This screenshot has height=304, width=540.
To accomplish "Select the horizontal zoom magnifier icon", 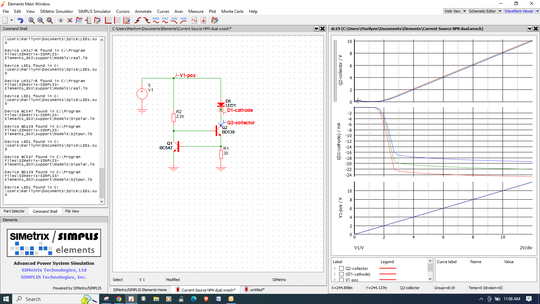I will pos(40,20).
